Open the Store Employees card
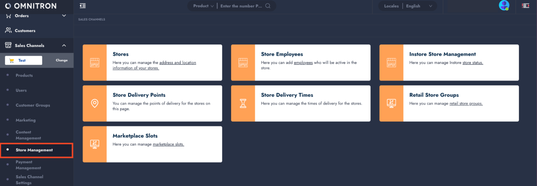This screenshot has height=186, width=537. [x=301, y=62]
